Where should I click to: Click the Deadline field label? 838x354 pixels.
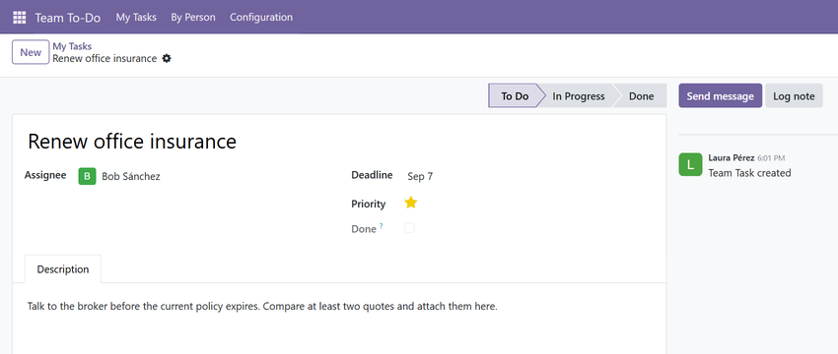pyautogui.click(x=372, y=175)
